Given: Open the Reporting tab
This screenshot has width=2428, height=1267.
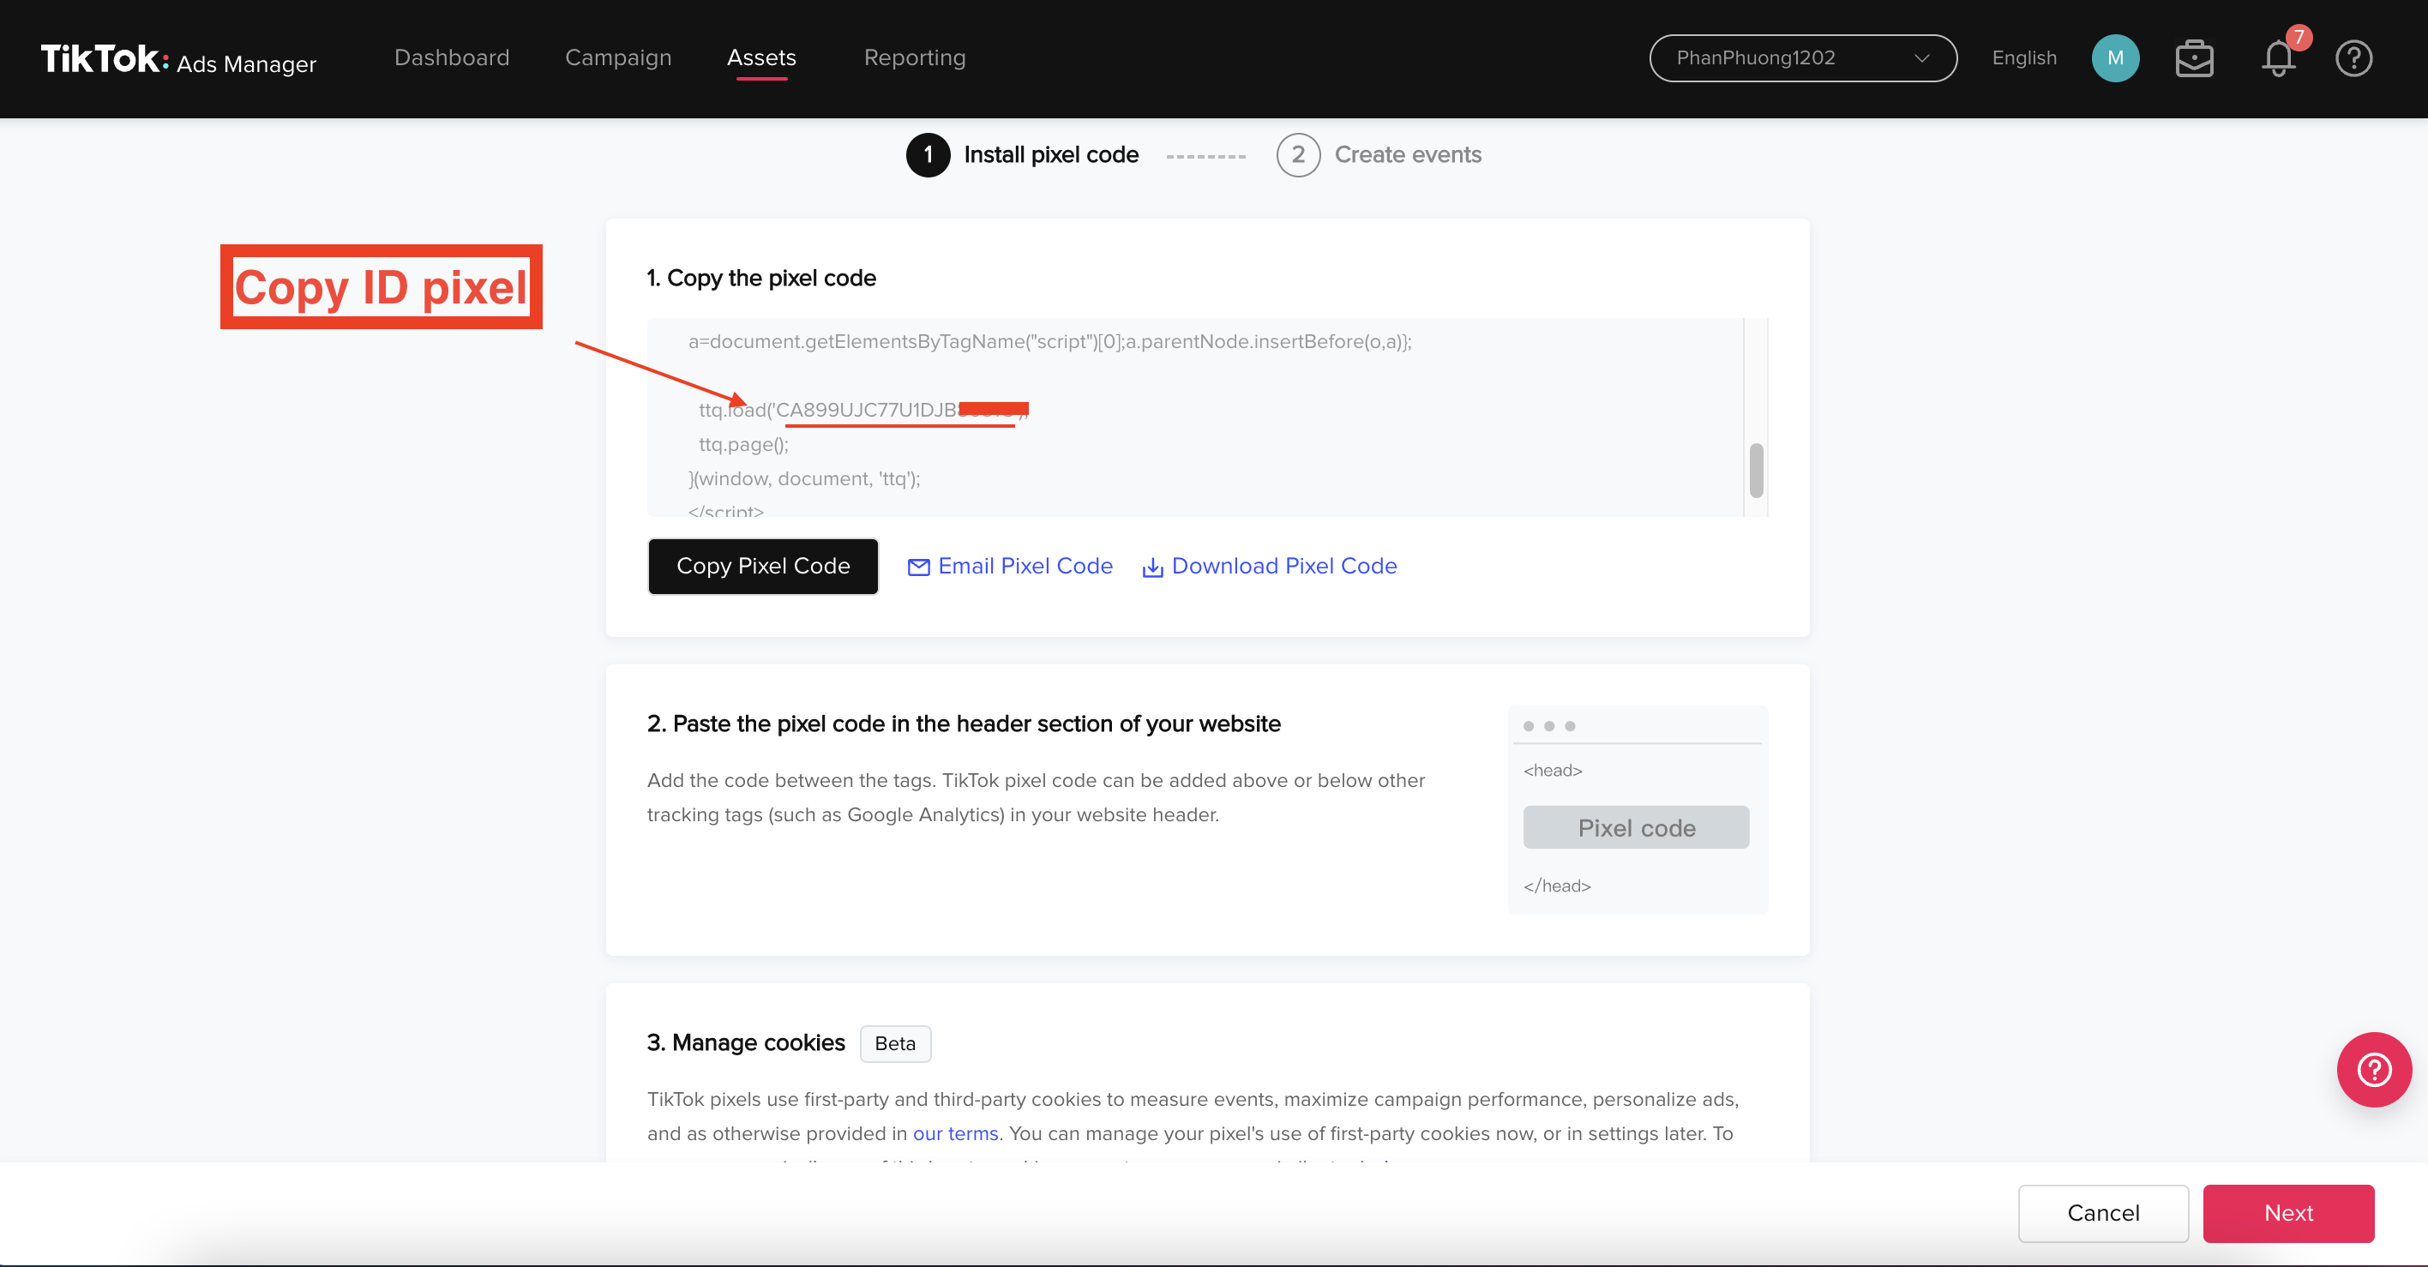Looking at the screenshot, I should [x=914, y=57].
